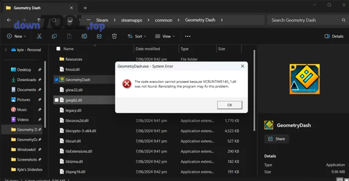The image size is (349, 181).
Task: Expand chevron after common breadcrumb
Action: pyautogui.click(x=178, y=20)
